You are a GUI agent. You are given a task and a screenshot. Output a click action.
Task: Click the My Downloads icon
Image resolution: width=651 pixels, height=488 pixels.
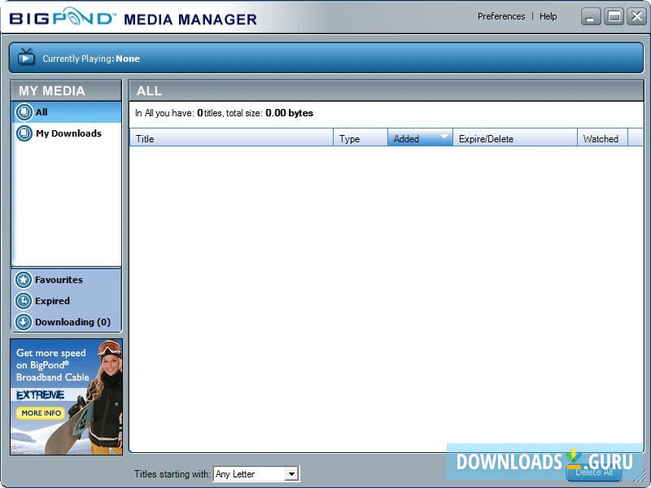pos(24,133)
